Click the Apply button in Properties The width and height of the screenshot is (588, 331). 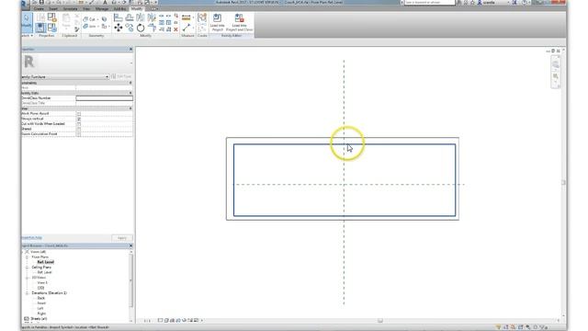(122, 238)
